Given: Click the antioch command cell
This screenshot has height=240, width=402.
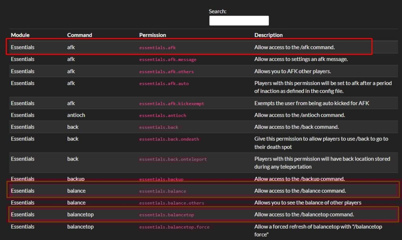Looking at the screenshot, I should pos(76,115).
